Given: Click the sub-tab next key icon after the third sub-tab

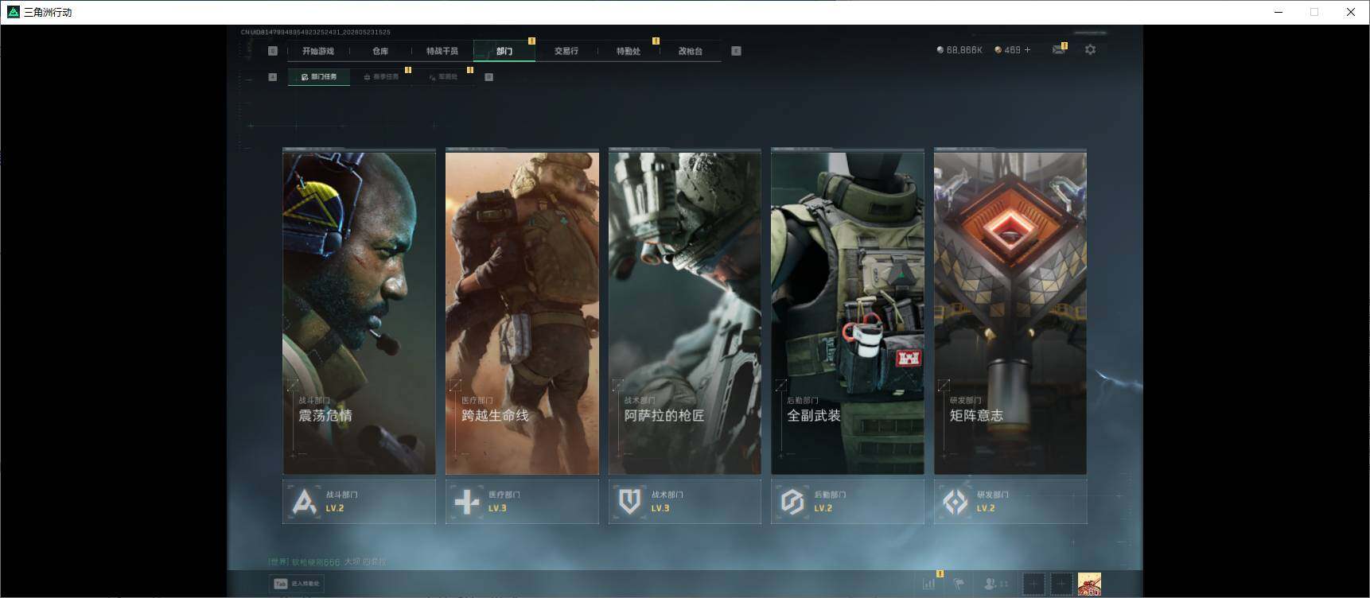Looking at the screenshot, I should [488, 77].
